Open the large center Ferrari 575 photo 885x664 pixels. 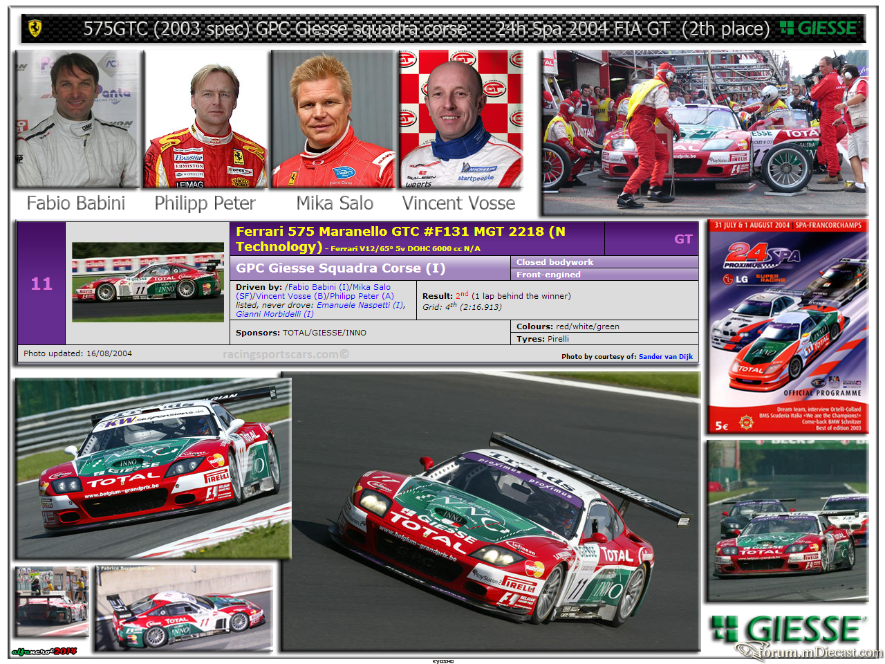point(490,512)
